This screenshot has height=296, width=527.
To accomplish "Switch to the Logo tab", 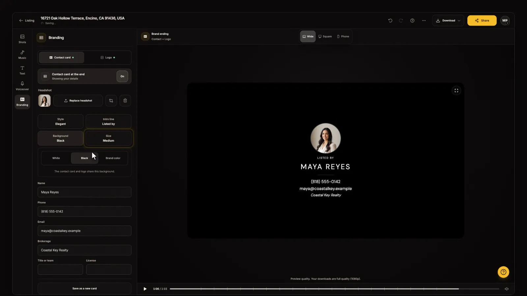I will click(108, 58).
